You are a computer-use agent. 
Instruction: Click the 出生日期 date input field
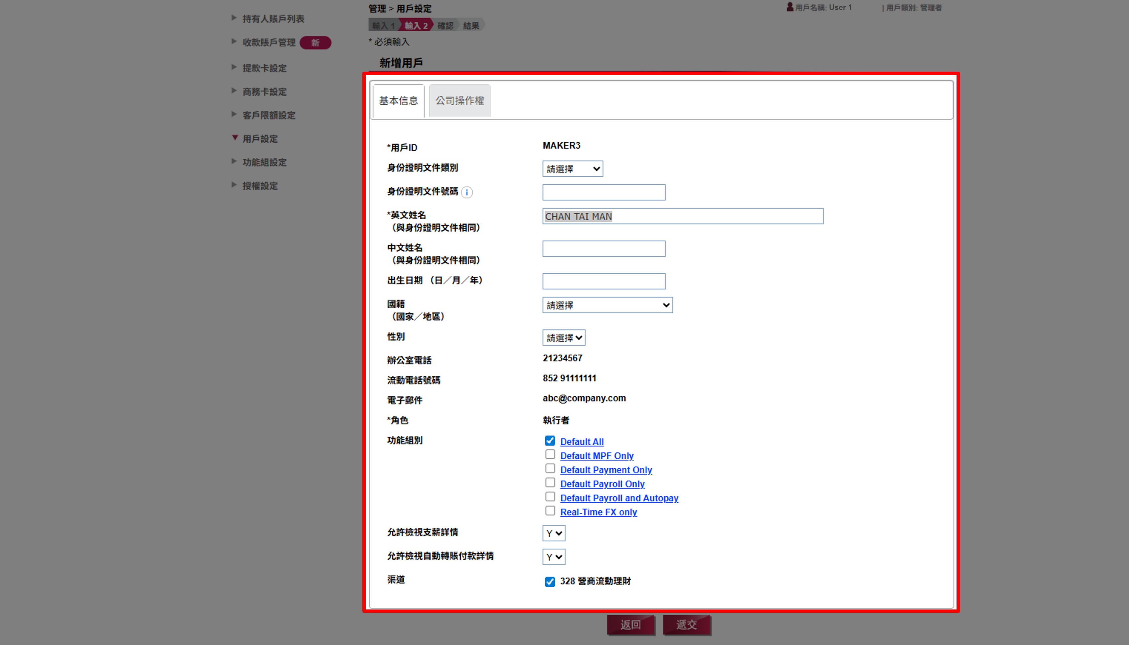[603, 281]
